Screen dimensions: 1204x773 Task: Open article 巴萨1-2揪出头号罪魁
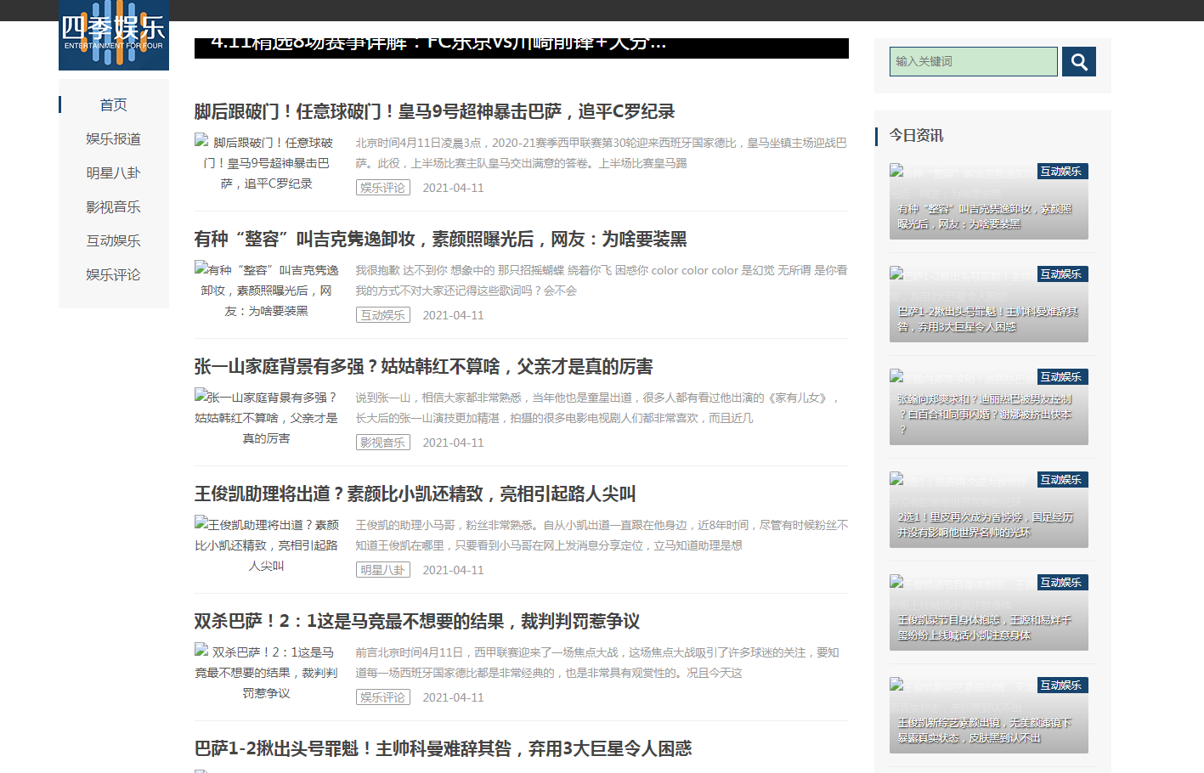[443, 748]
